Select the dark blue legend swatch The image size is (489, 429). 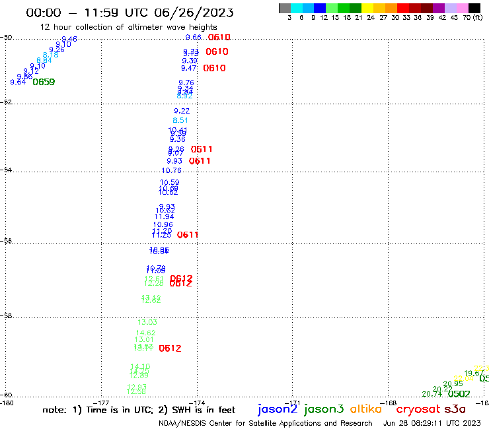pyautogui.click(x=320, y=8)
